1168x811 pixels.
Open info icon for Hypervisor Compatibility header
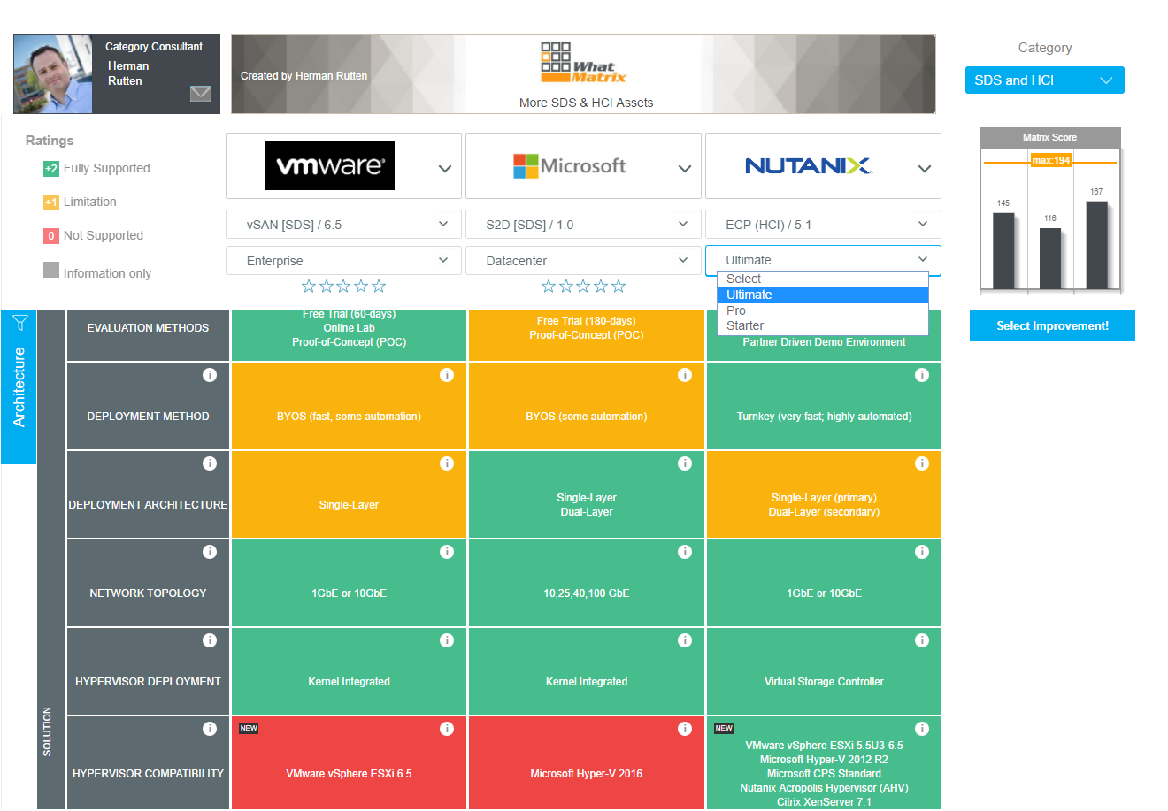[x=210, y=729]
